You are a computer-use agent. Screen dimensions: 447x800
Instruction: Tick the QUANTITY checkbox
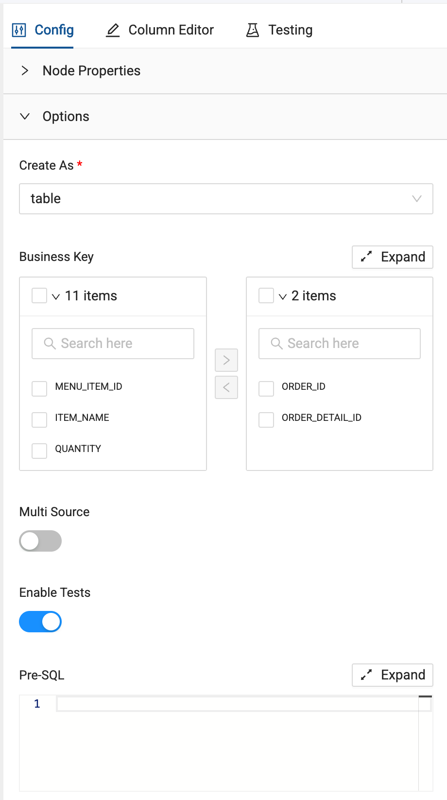39,451
